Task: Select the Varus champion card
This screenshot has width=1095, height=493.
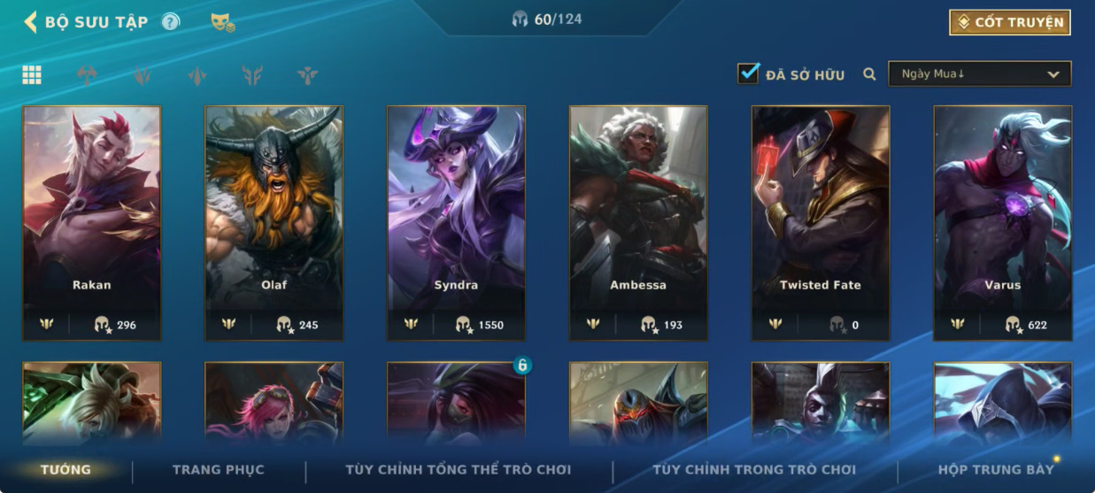Action: pyautogui.click(x=1003, y=223)
